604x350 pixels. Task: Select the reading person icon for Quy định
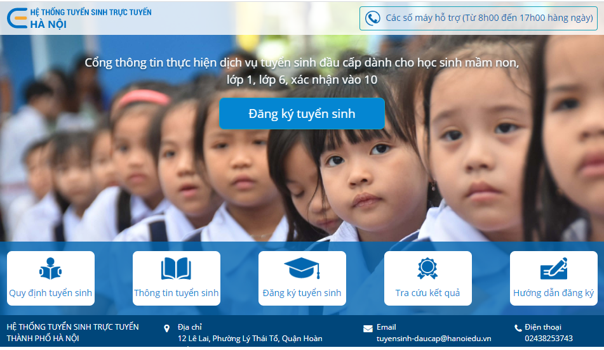tap(50, 269)
